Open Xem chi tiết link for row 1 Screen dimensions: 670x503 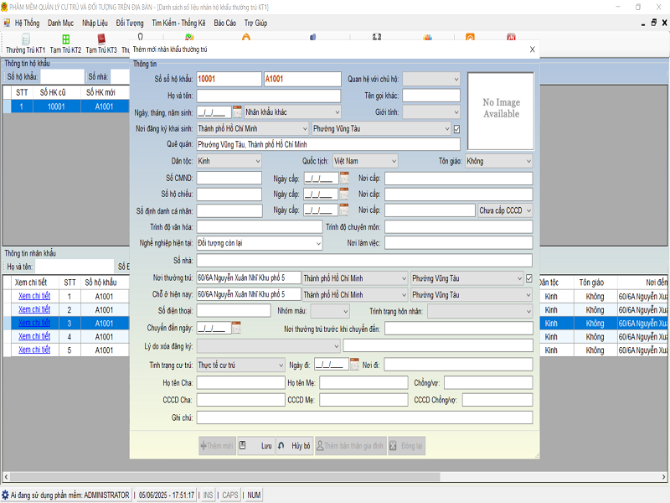34,296
